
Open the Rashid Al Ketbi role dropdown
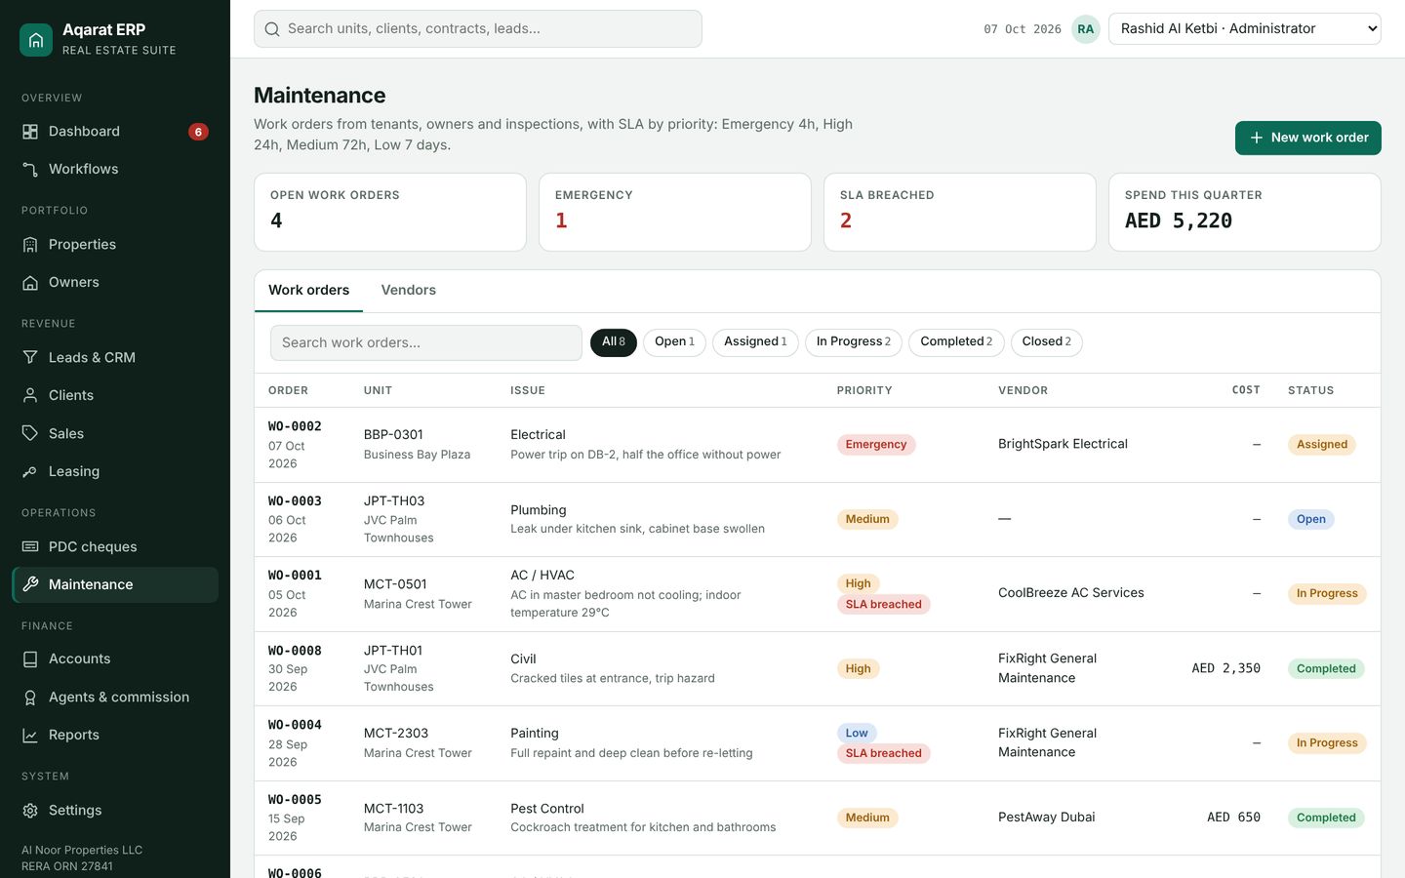click(1245, 29)
